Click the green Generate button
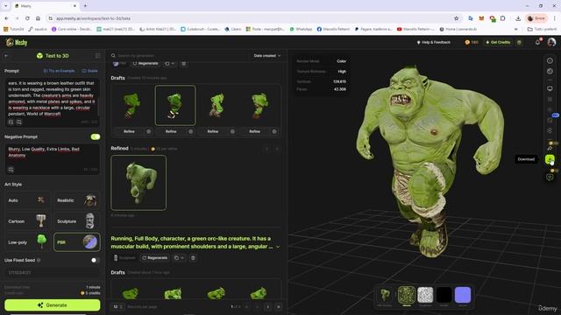561x315 pixels. [53, 305]
